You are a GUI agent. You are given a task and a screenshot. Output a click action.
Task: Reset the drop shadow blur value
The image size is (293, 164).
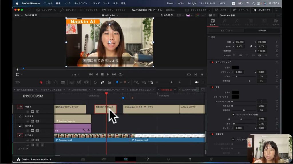pyautogui.click(x=277, y=77)
